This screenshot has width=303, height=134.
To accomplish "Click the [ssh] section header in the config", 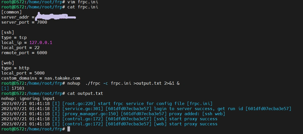I will pyautogui.click(x=8, y=32).
